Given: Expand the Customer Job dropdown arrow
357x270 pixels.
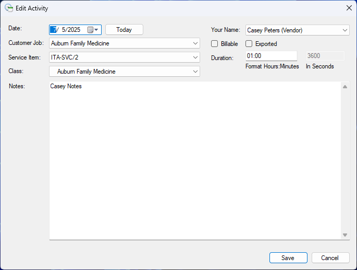Looking at the screenshot, I should click(x=195, y=43).
